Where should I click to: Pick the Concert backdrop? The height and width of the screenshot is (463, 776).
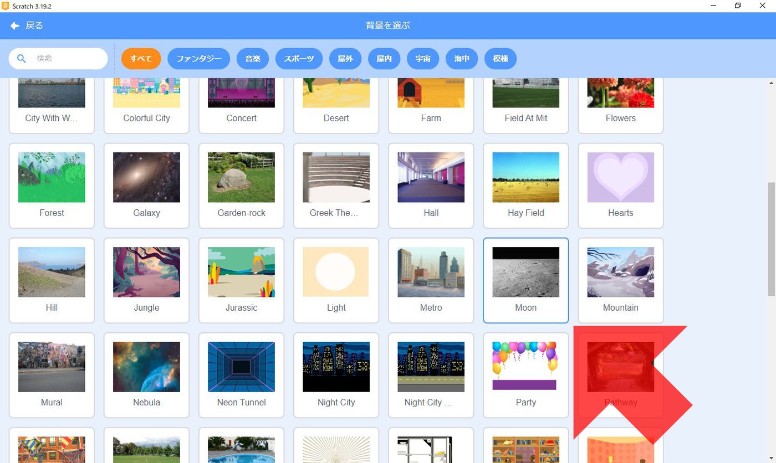(x=241, y=105)
